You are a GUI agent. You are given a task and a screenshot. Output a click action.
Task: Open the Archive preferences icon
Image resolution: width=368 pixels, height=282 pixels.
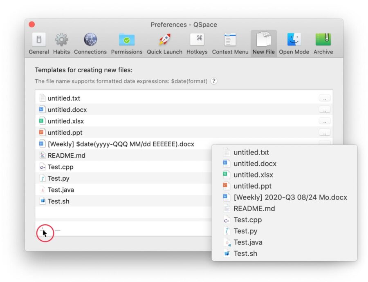(x=323, y=40)
